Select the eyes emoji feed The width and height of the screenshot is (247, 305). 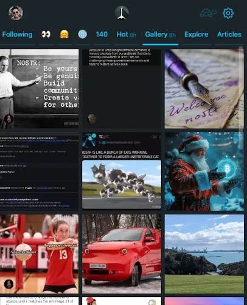coord(46,34)
